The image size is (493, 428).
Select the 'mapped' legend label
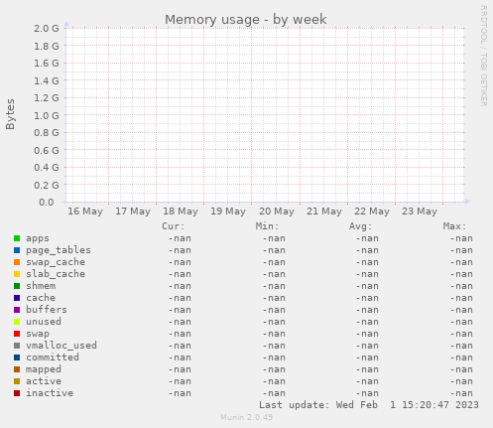[44, 369]
